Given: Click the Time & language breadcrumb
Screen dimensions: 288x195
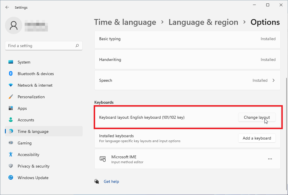Looking at the screenshot, I should click(x=125, y=22).
